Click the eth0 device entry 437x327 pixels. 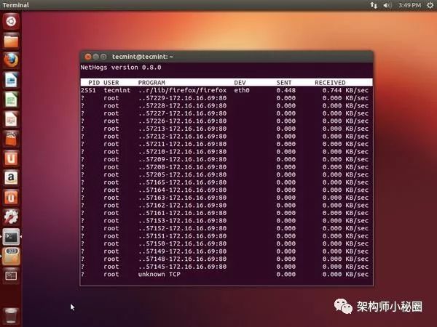242,90
